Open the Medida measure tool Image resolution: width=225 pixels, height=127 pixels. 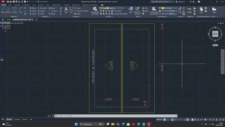coord(189,10)
